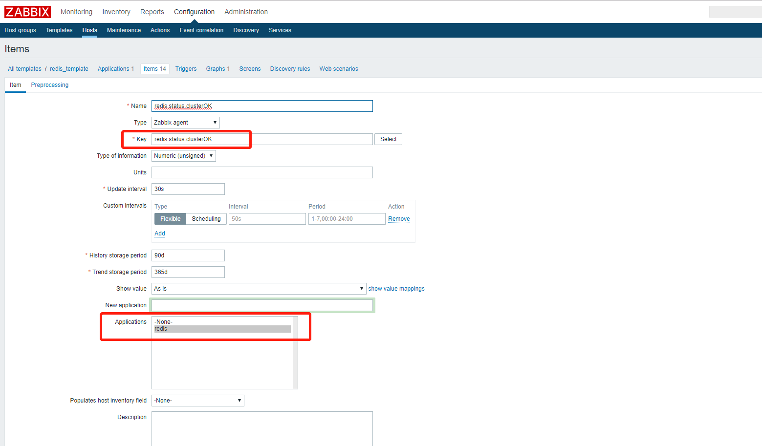Click the Trend storage period field
Viewport: 762px width, 446px height.
pos(188,272)
